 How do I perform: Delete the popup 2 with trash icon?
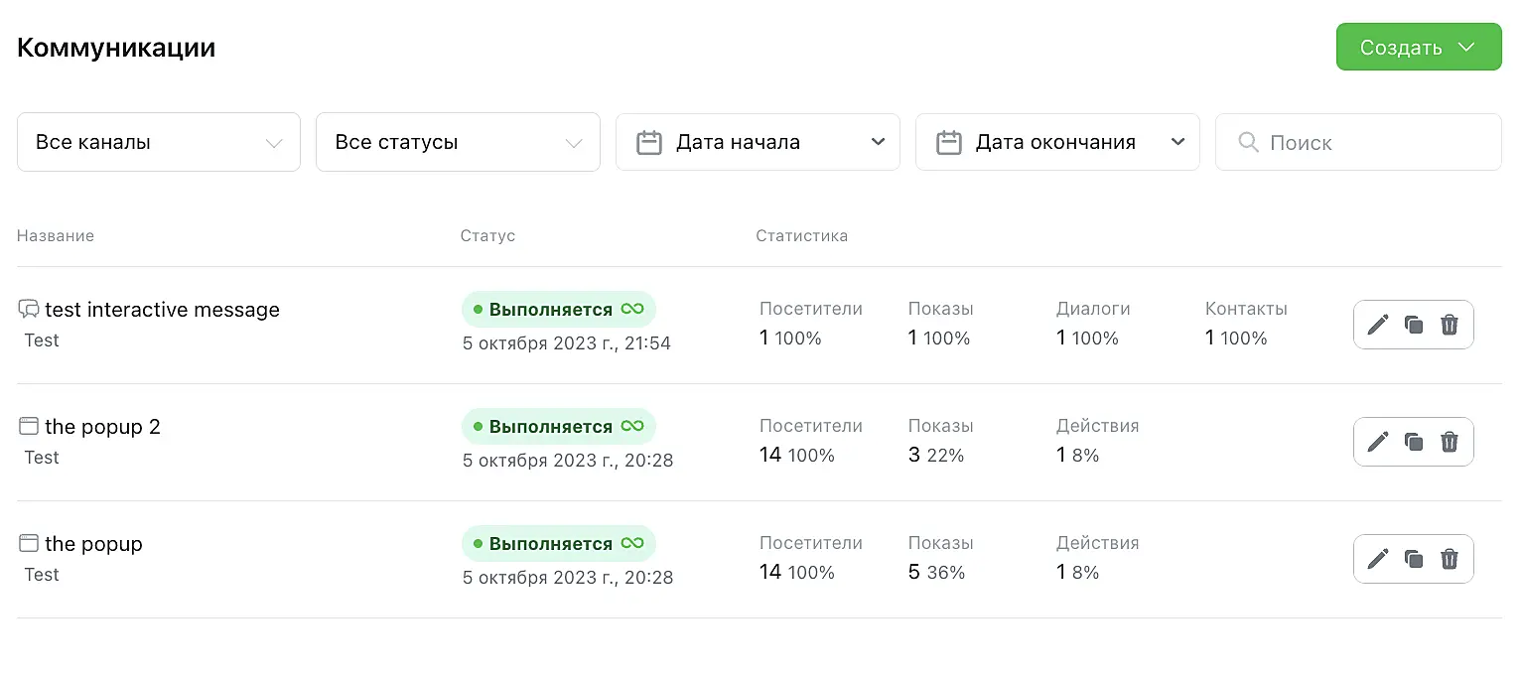pyautogui.click(x=1450, y=442)
